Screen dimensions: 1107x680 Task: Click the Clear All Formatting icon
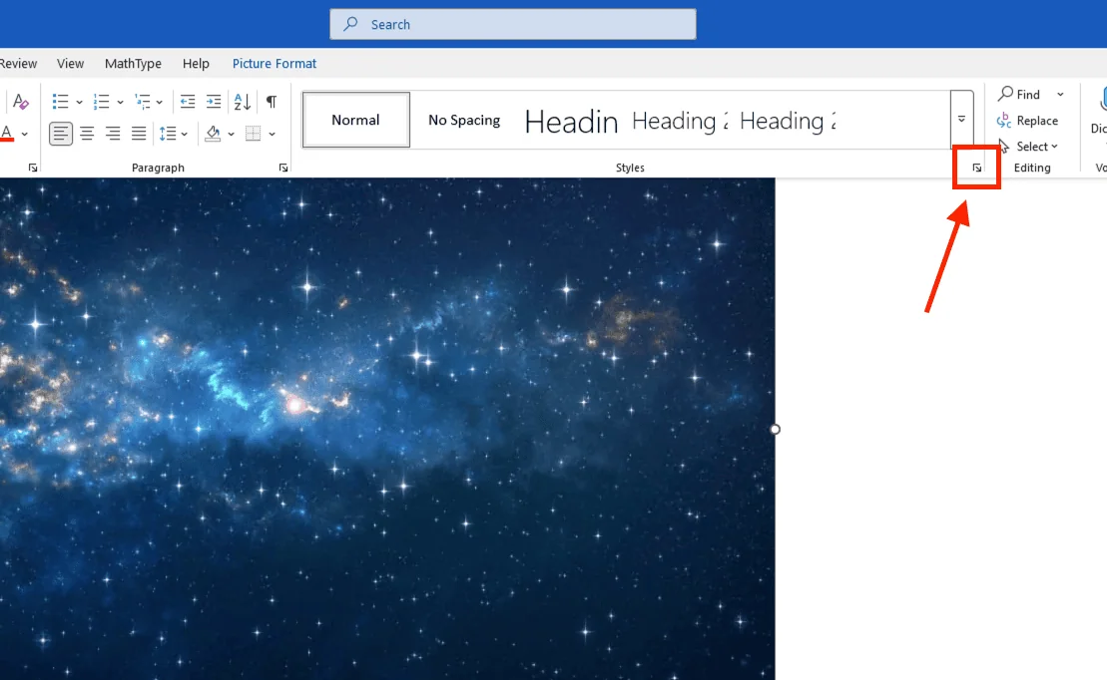click(21, 102)
